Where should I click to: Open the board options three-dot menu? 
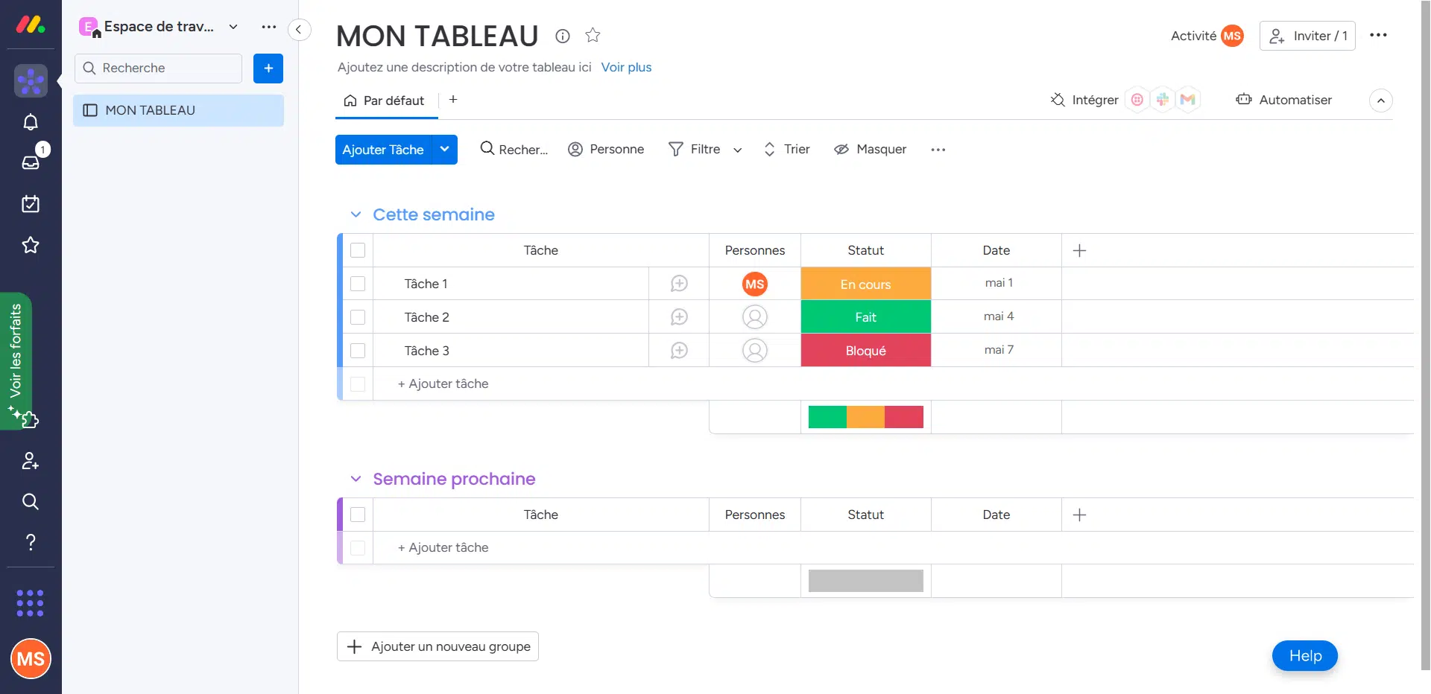tap(1380, 35)
